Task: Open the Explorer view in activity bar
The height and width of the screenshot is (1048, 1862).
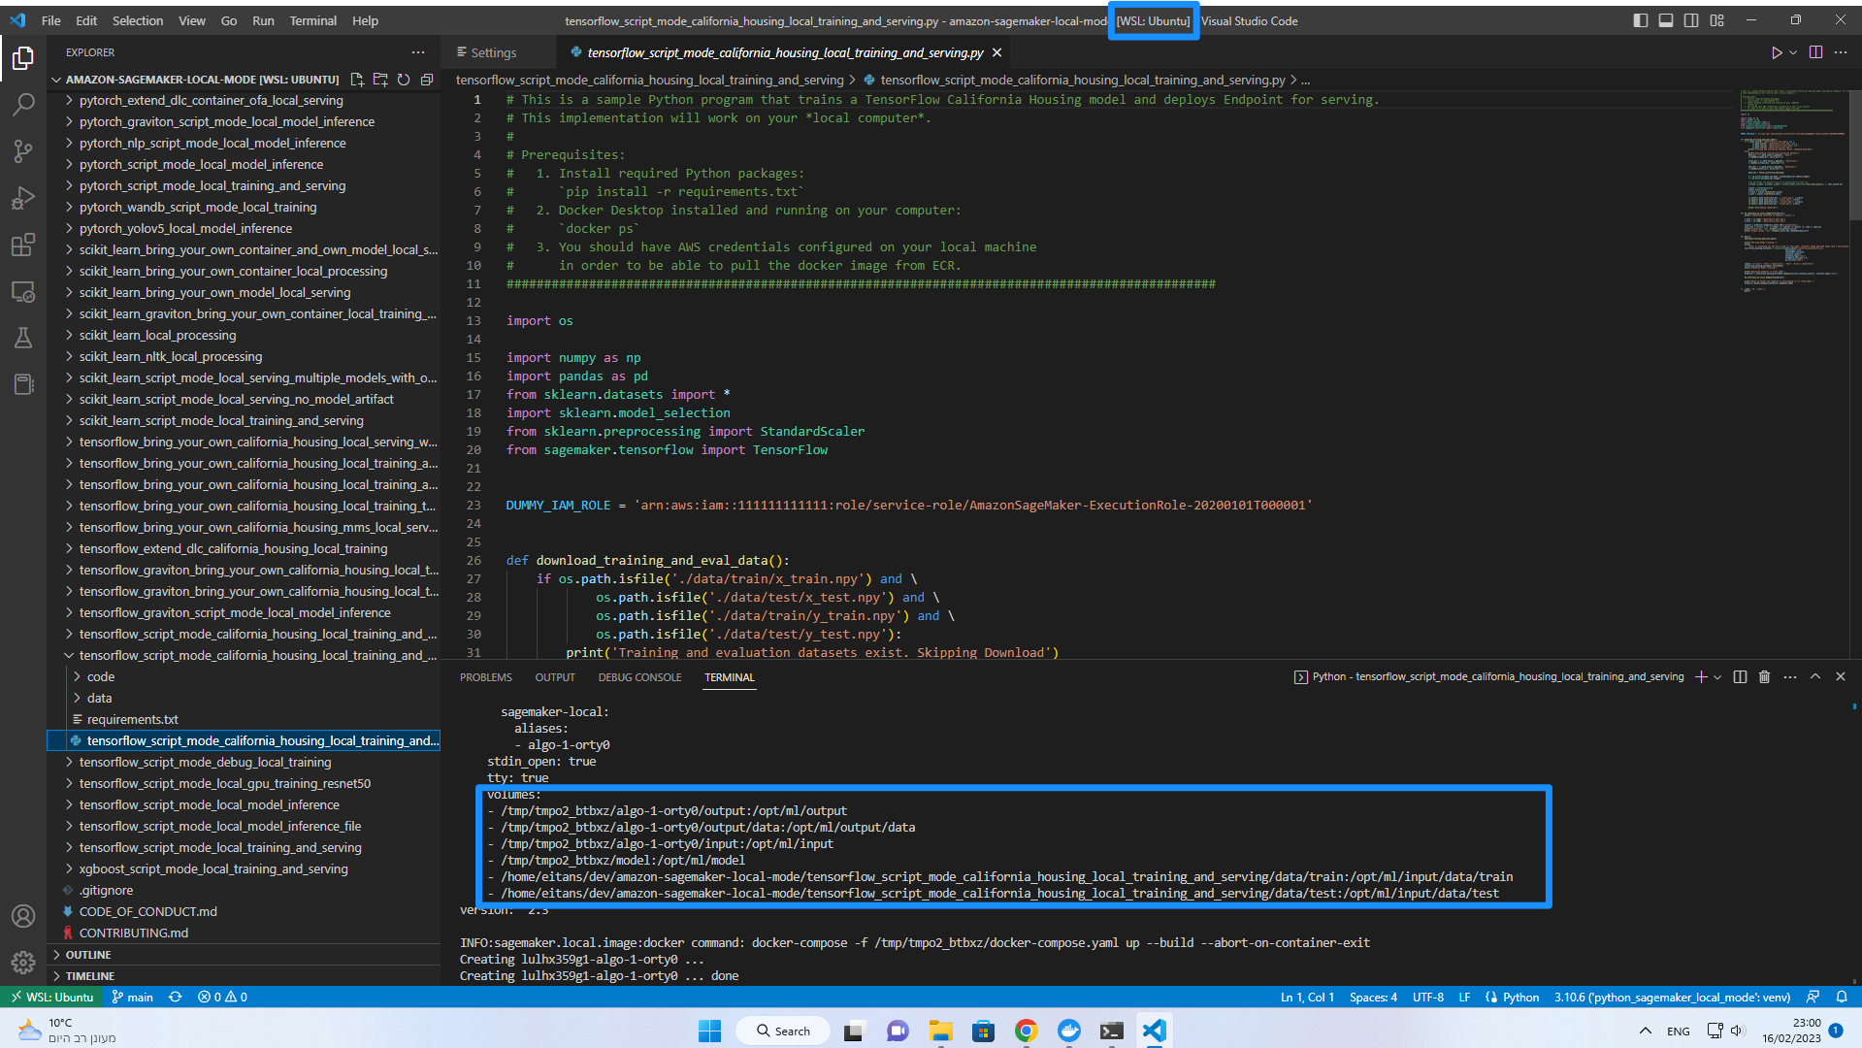Action: coord(23,58)
